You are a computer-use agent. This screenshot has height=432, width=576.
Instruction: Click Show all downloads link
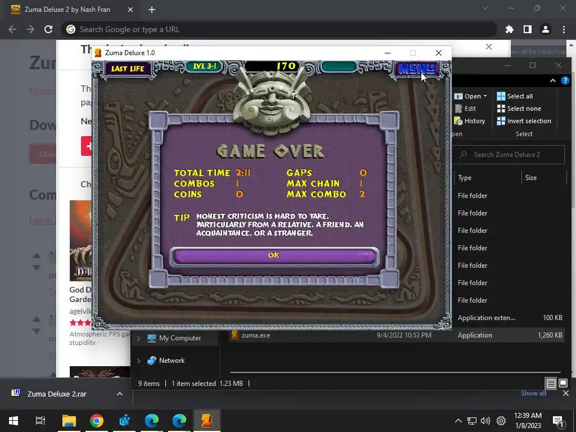(x=533, y=393)
